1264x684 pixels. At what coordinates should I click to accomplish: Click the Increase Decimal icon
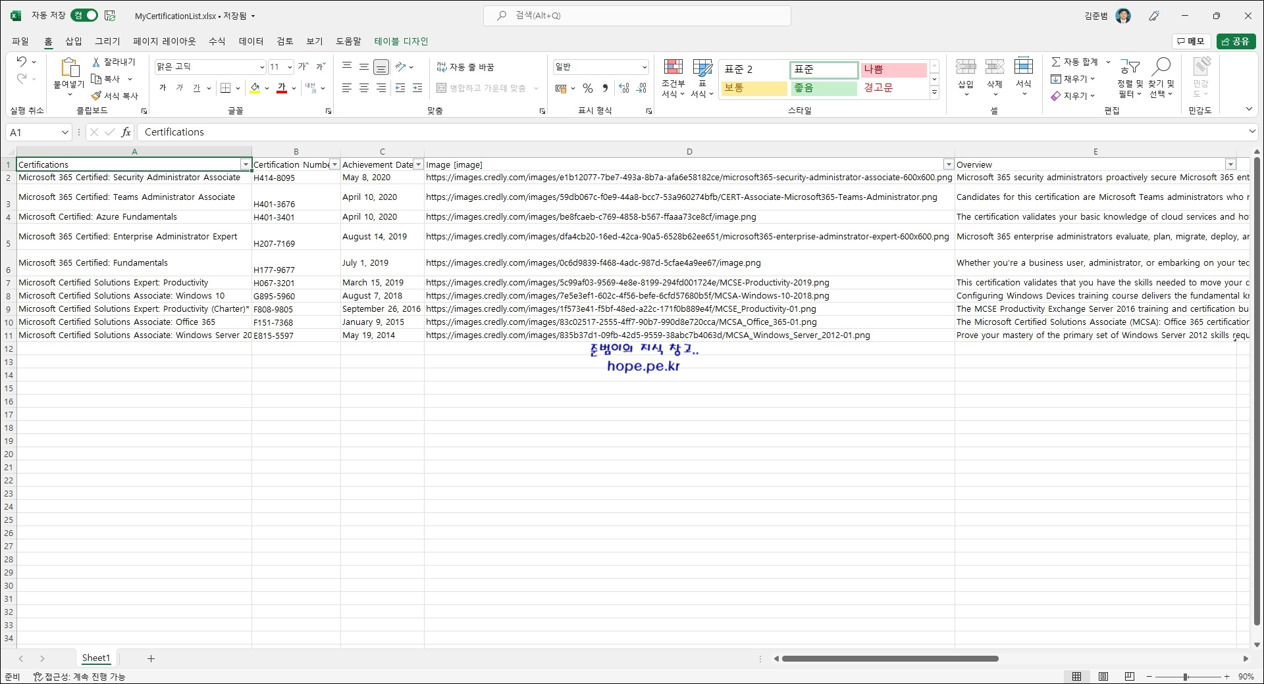(x=624, y=88)
